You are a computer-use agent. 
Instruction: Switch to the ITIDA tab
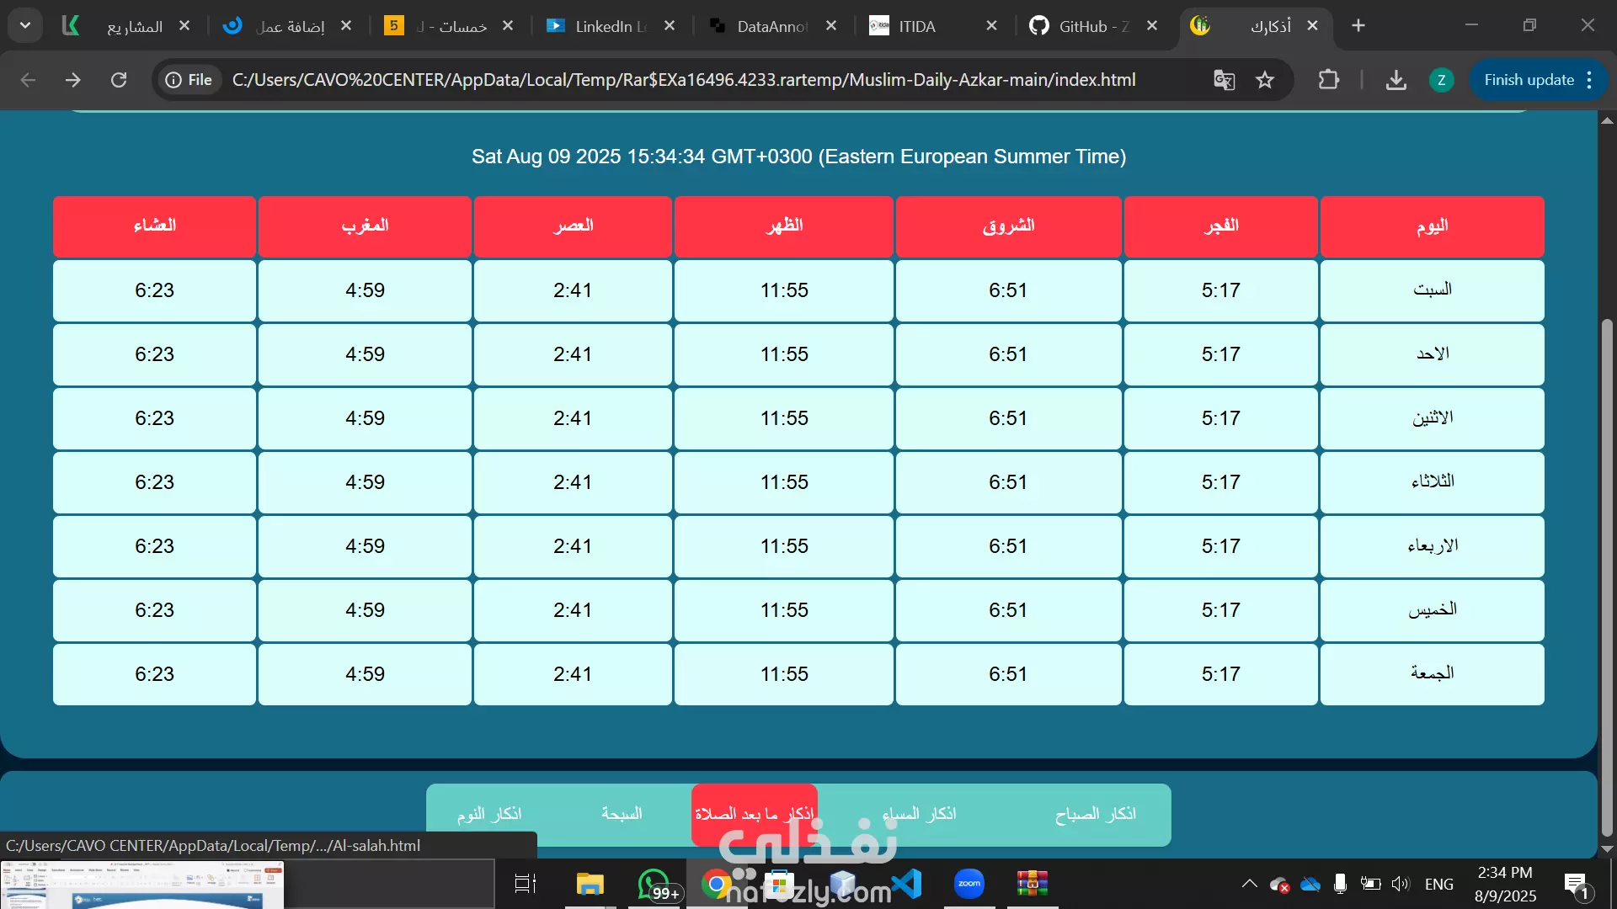[x=933, y=26]
